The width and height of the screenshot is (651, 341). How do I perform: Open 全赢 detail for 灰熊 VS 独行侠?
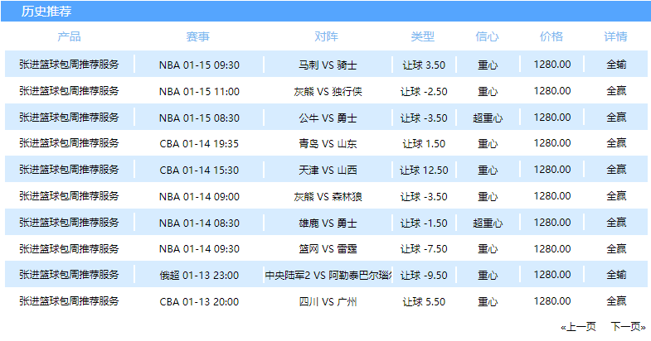coord(616,91)
